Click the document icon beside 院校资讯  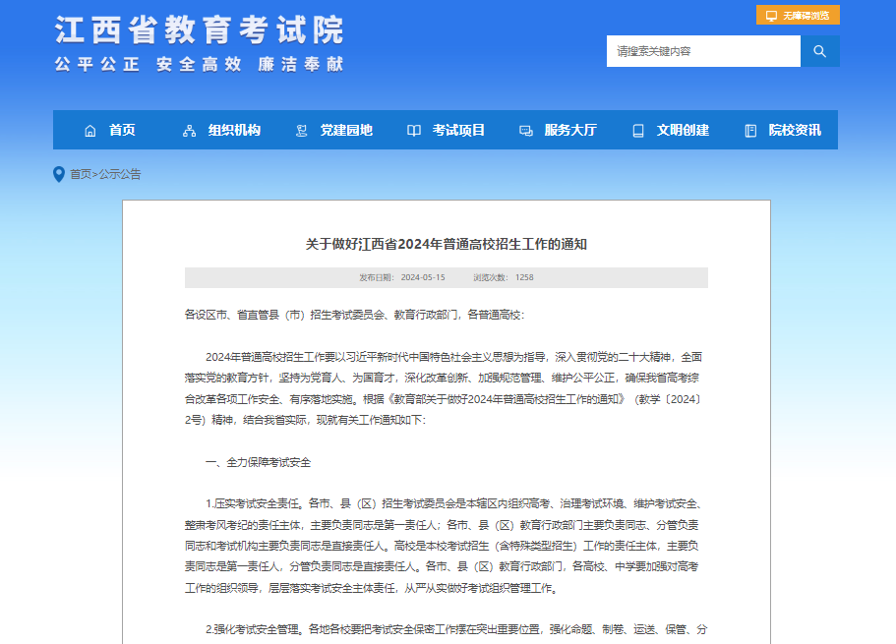point(751,129)
